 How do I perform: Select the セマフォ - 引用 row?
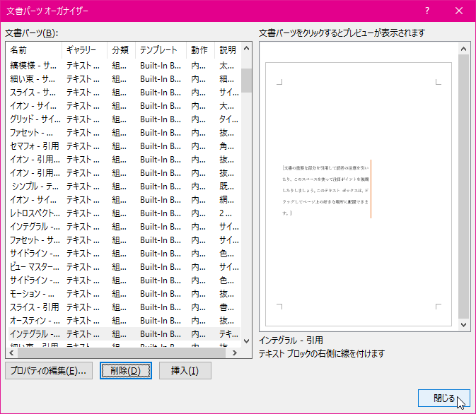pyautogui.click(x=124, y=146)
